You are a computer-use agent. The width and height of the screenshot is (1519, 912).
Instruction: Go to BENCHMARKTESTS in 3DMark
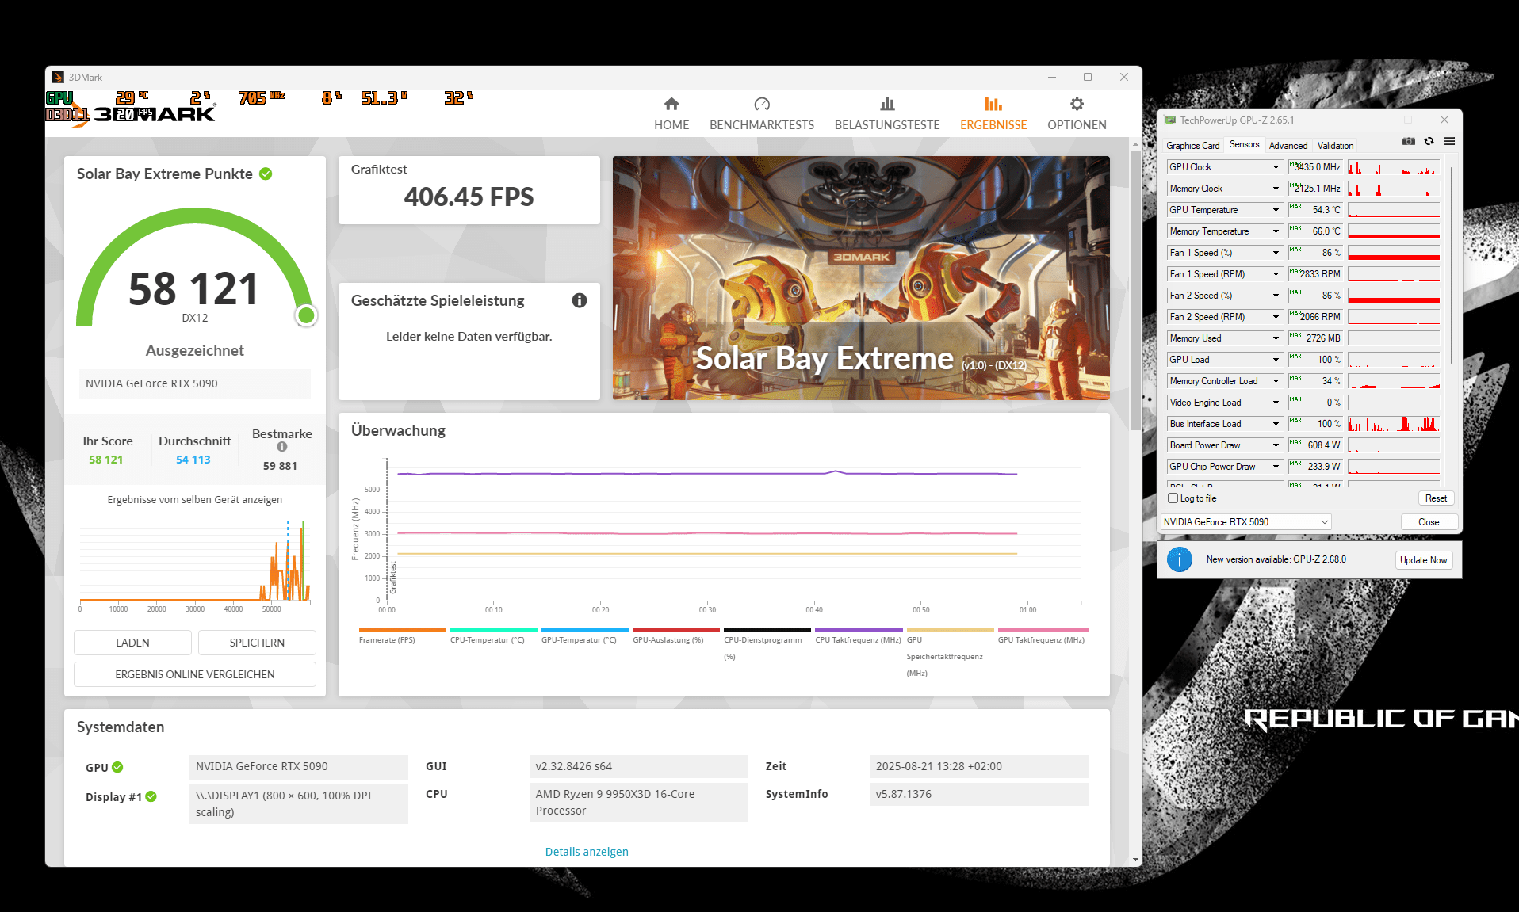point(762,113)
